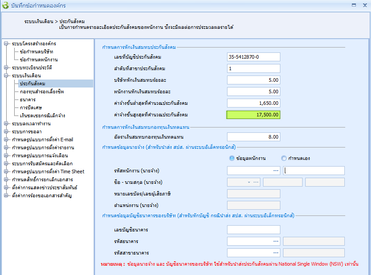Click the เลขบัญชีธนาคาร input field
The height and width of the screenshot is (275, 371).
[x=253, y=230]
